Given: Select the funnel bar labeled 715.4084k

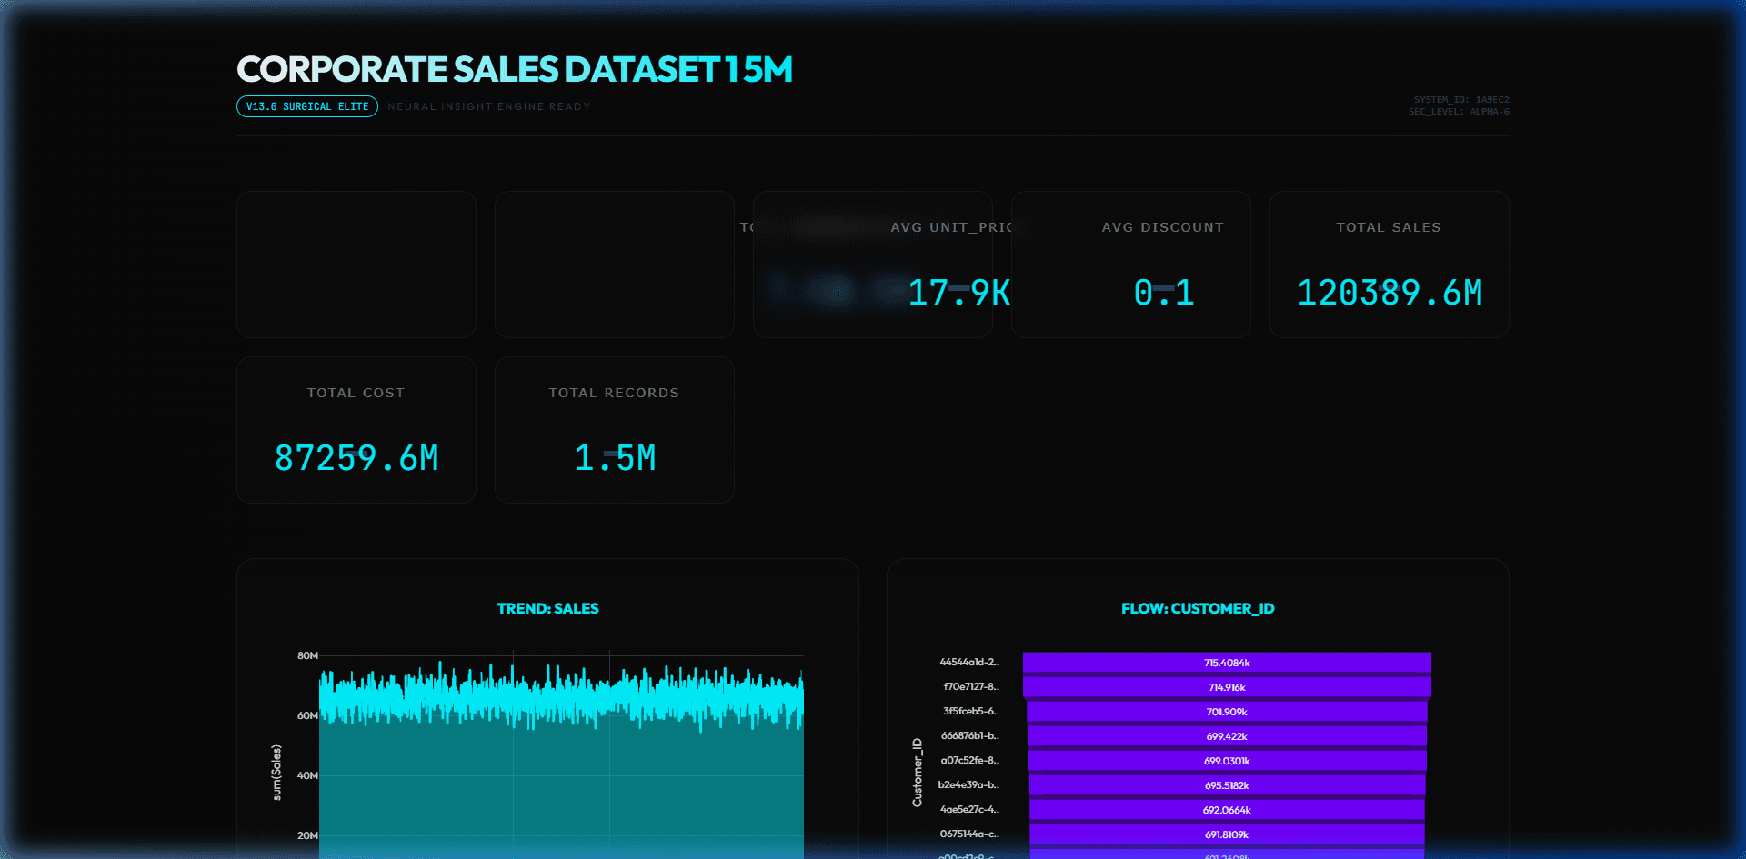Looking at the screenshot, I should (x=1227, y=663).
